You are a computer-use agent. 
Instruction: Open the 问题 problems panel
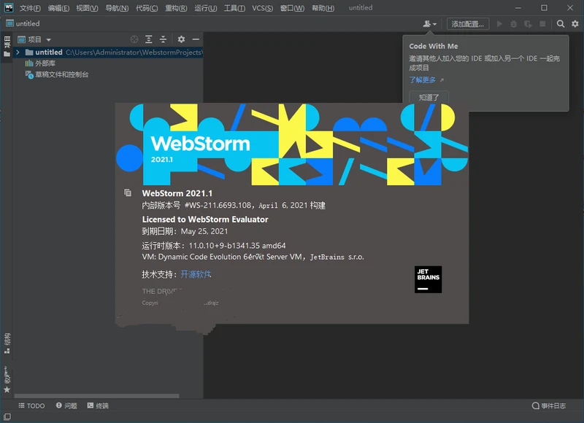67,405
